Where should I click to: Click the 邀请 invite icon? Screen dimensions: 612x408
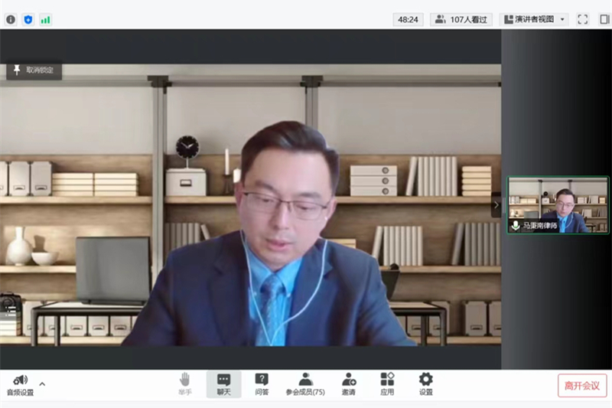[x=349, y=384]
